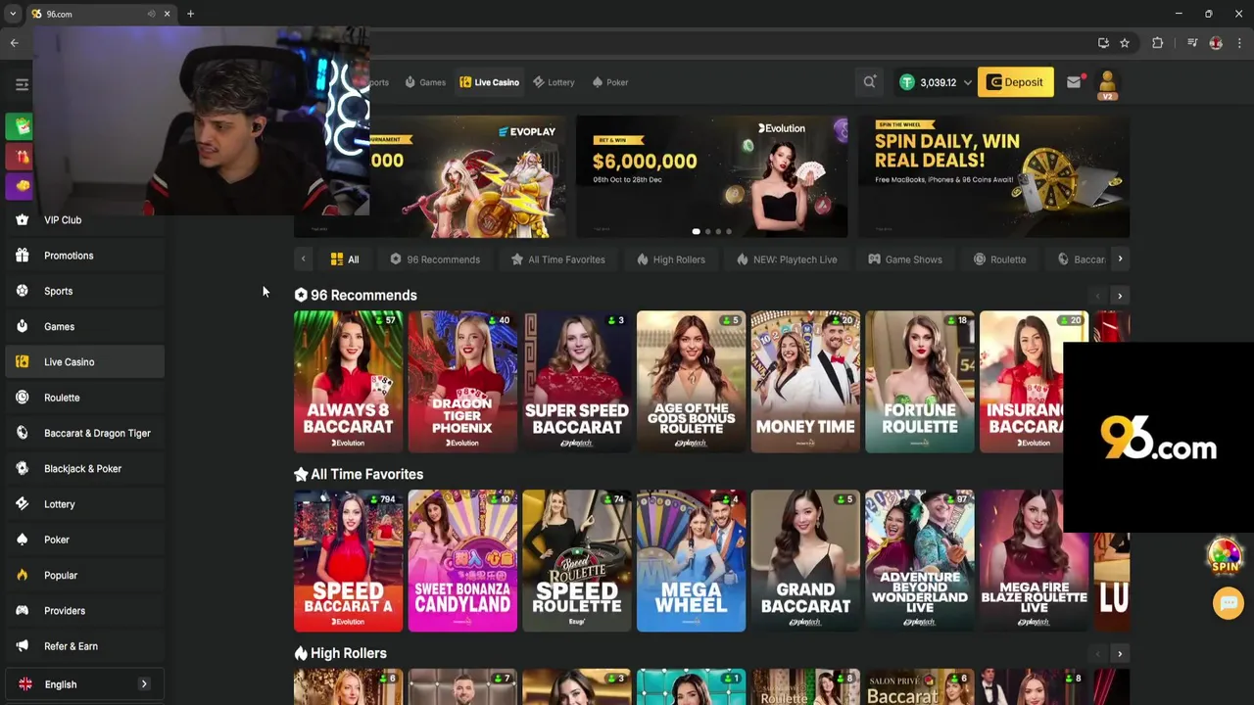
Task: Click the Poker spade sidebar icon
Action: point(22,540)
